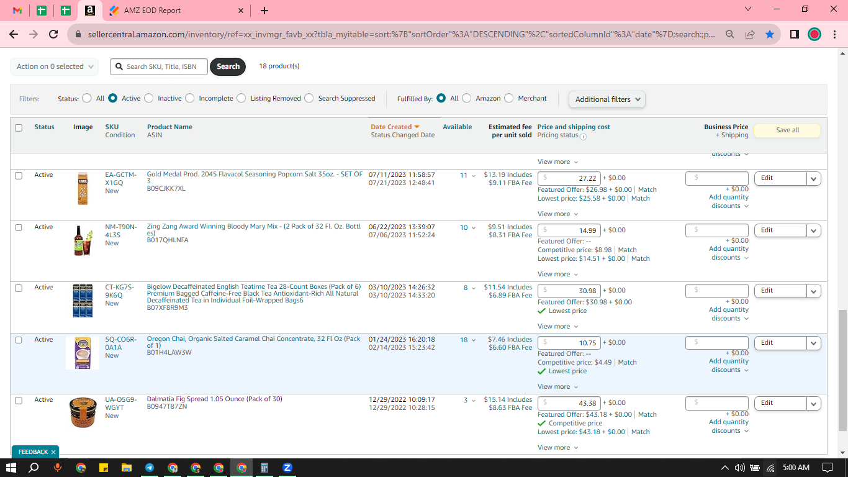The image size is (848, 477).
Task: Open the Edit dropdown arrow for Flavacol row
Action: 814,179
